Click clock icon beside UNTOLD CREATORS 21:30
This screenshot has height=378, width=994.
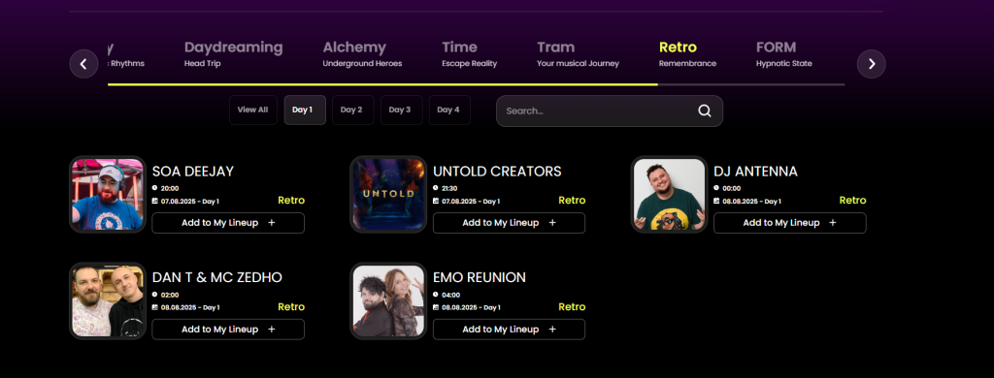436,188
